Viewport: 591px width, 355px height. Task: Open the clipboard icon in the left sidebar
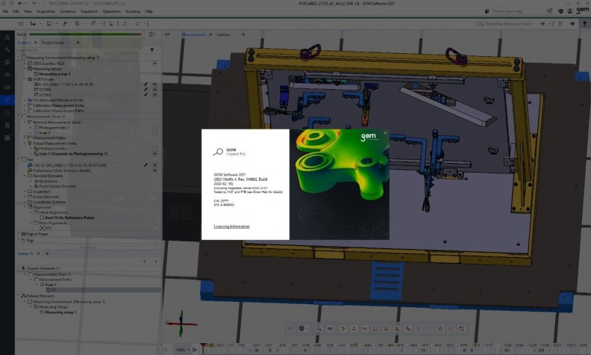click(x=7, y=125)
